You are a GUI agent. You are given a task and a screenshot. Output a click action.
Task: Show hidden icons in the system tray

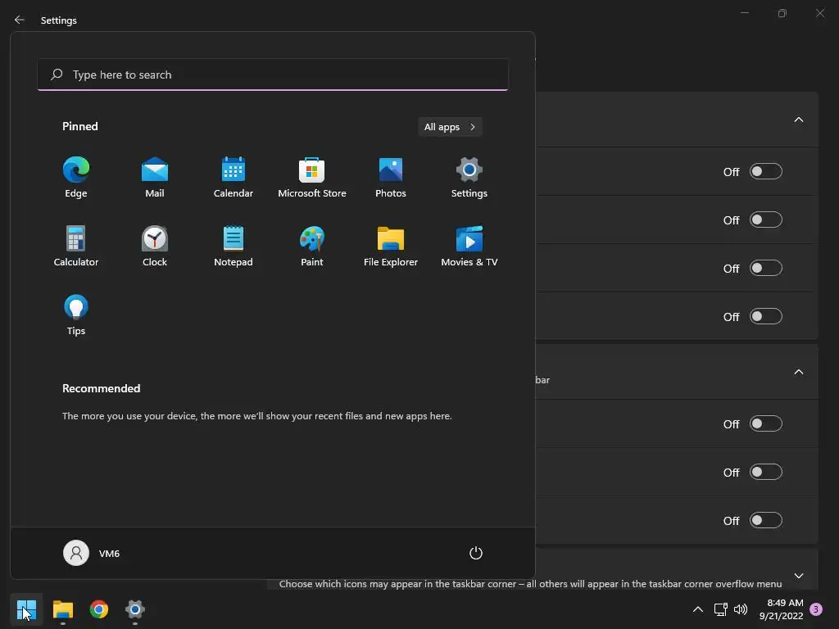pyautogui.click(x=698, y=609)
